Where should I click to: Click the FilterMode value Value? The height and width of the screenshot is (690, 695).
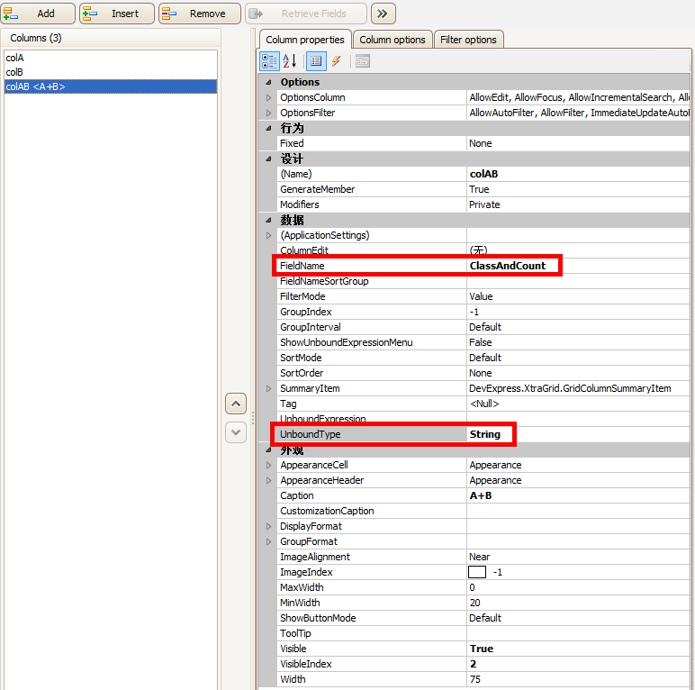tap(481, 296)
